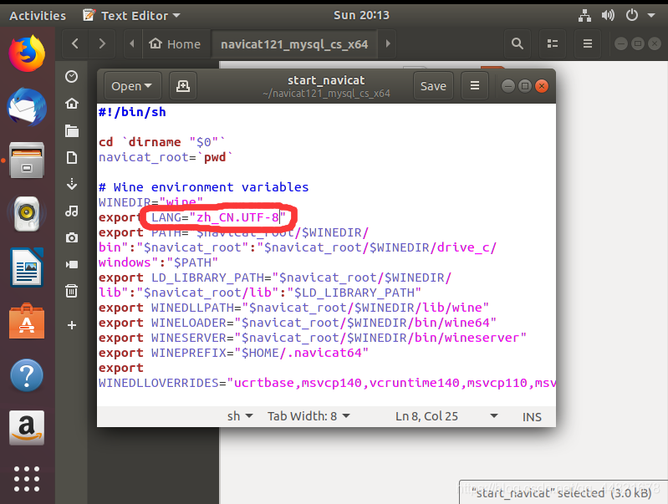Open Downloads in the Files sidebar

[x=72, y=184]
